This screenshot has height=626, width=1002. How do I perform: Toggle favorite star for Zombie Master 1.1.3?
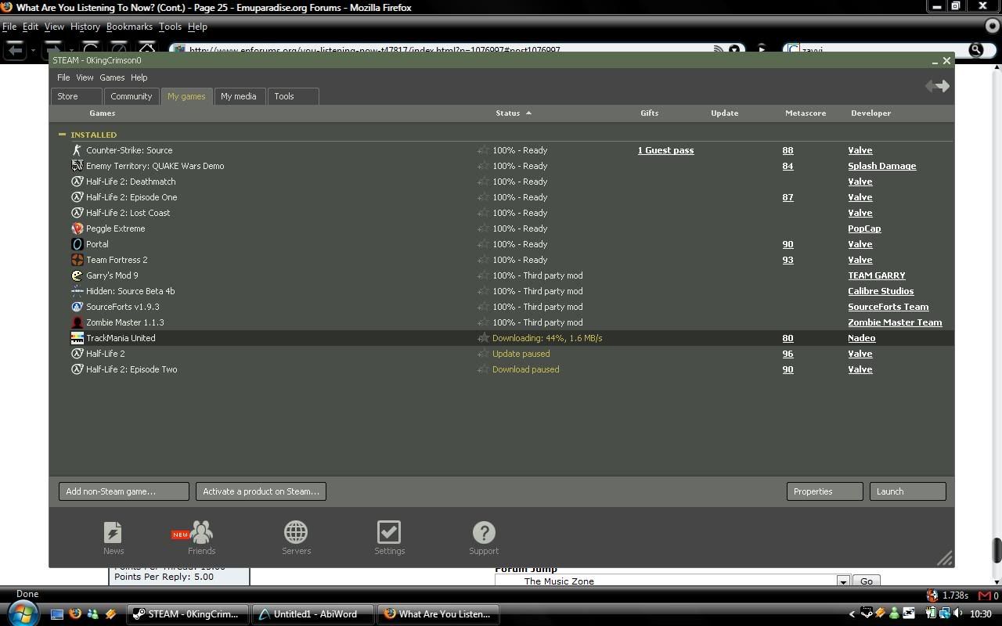click(483, 322)
